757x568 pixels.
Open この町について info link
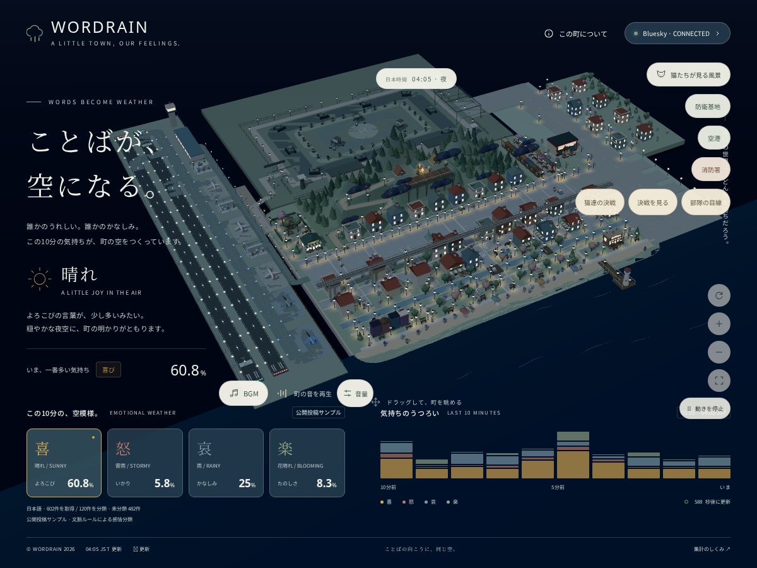point(576,33)
